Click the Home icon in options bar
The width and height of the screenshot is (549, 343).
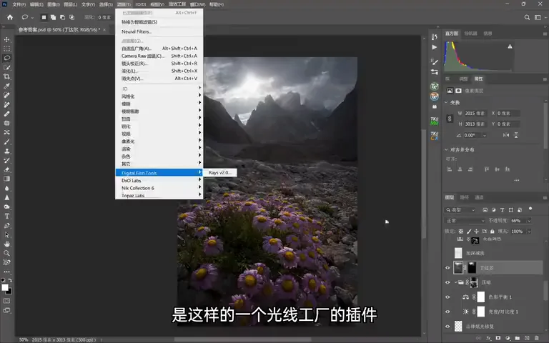[x=10, y=17]
